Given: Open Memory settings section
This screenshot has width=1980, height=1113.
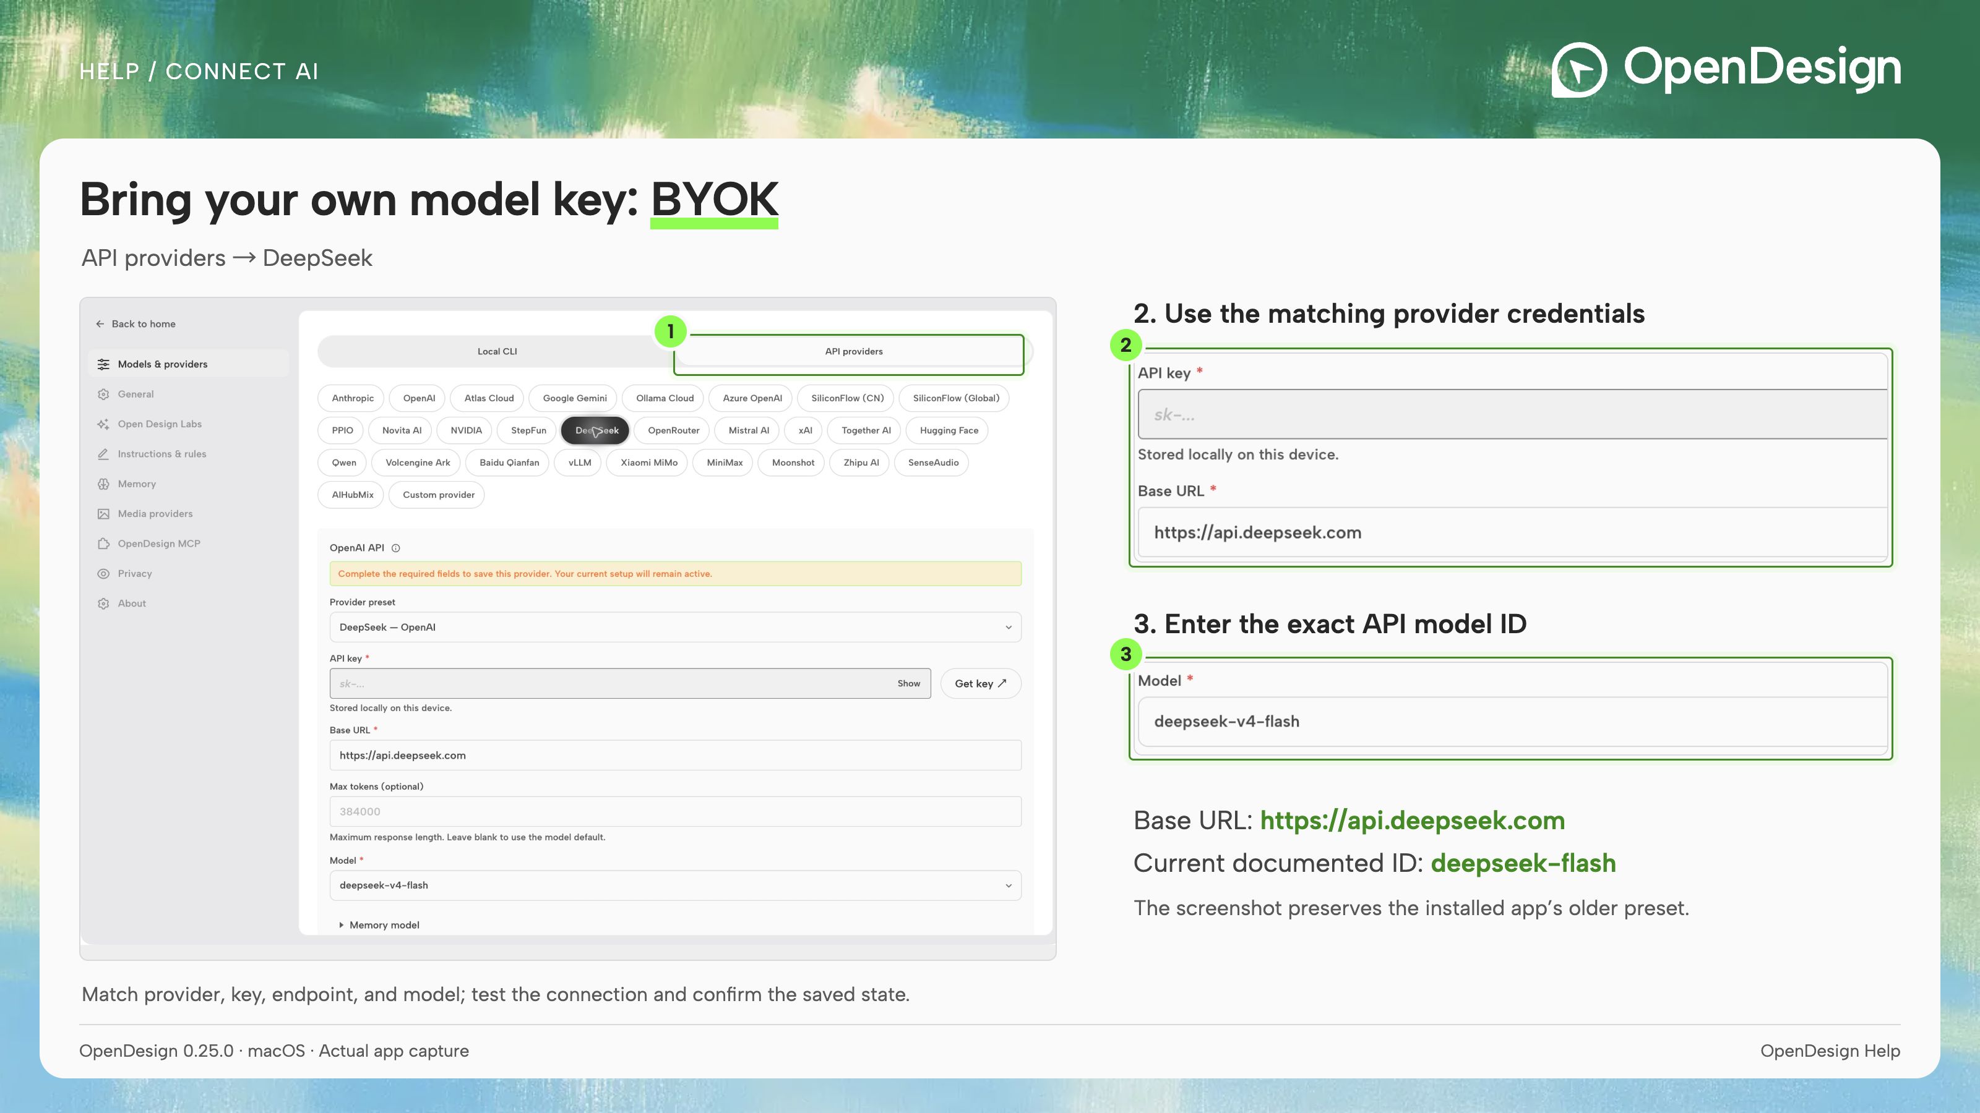Looking at the screenshot, I should coord(188,484).
